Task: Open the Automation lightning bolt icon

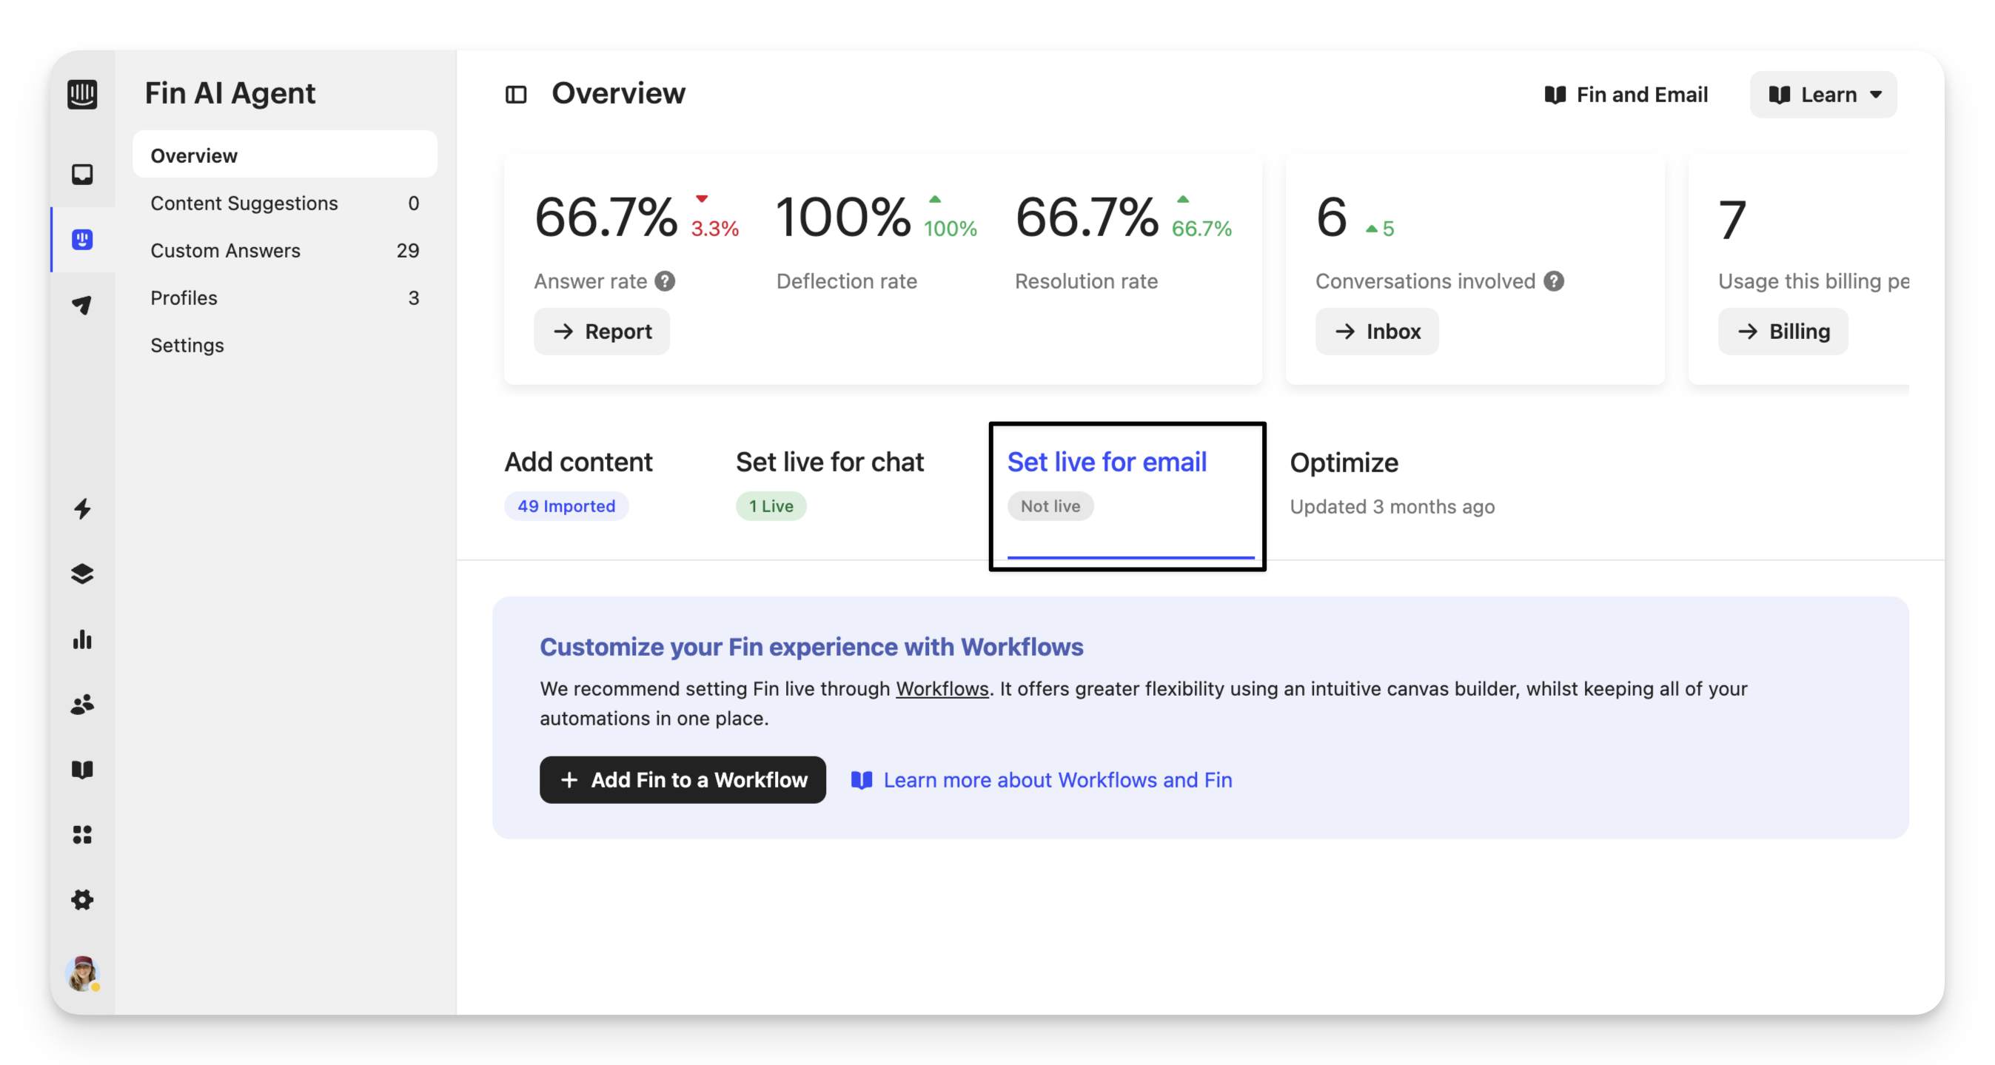Action: coord(82,509)
